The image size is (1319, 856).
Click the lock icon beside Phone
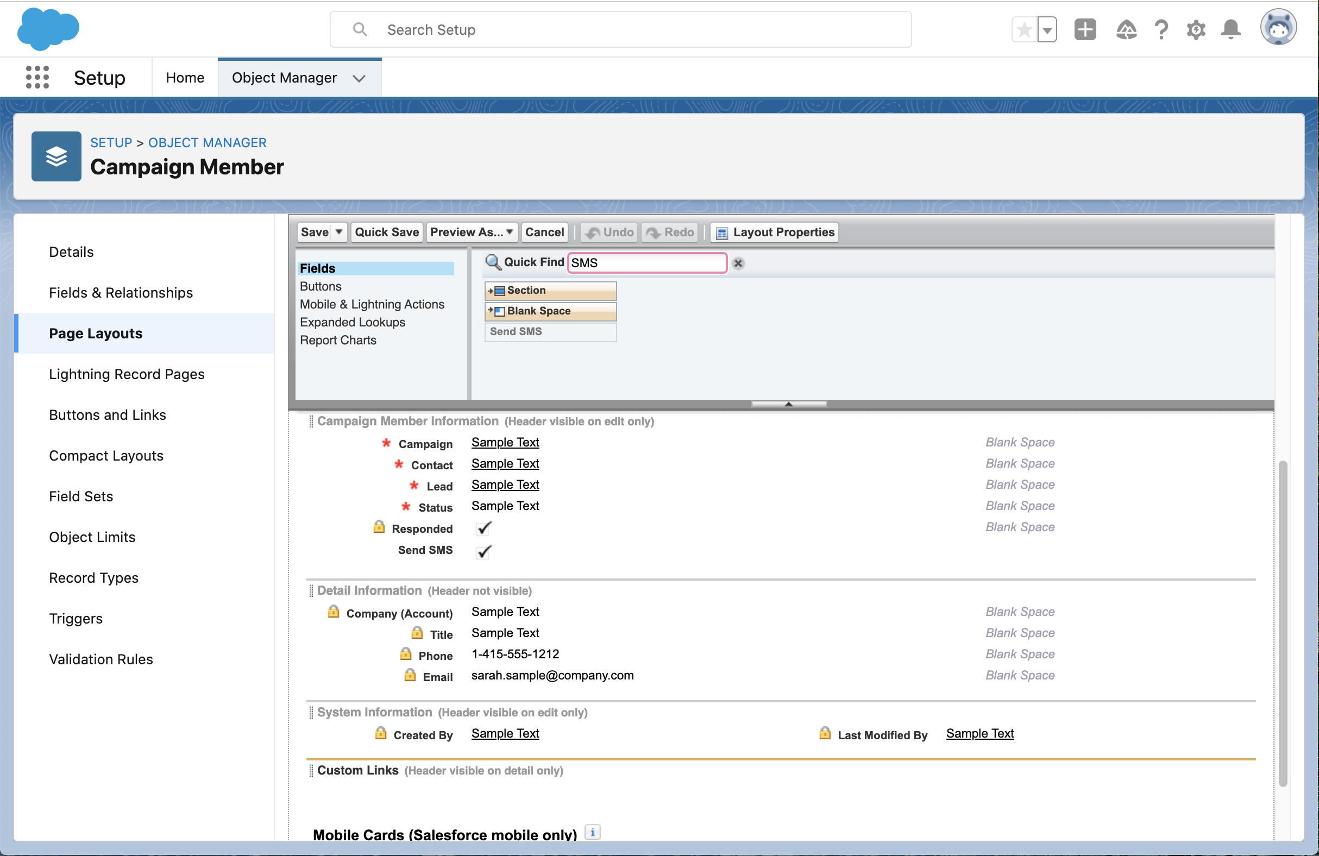[406, 654]
